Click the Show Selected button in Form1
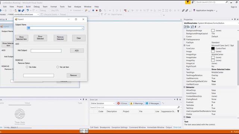 coord(40,38)
